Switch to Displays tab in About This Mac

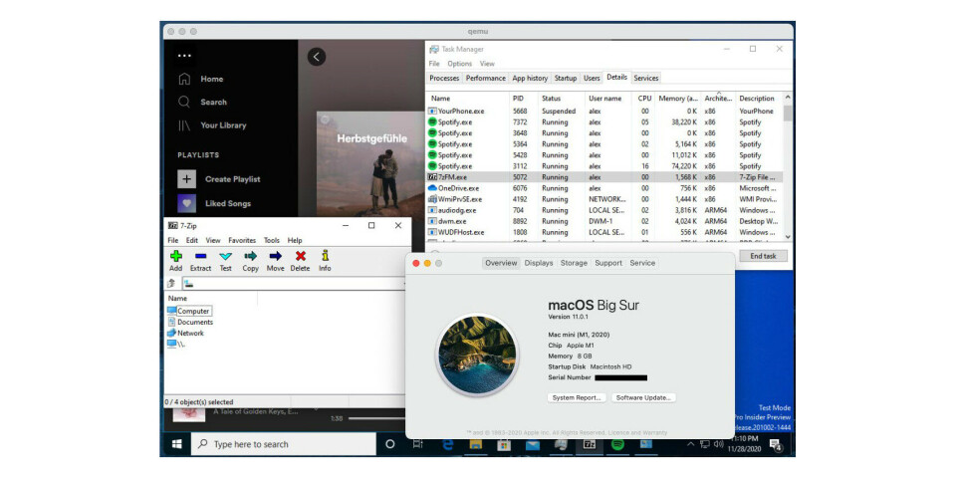point(539,263)
